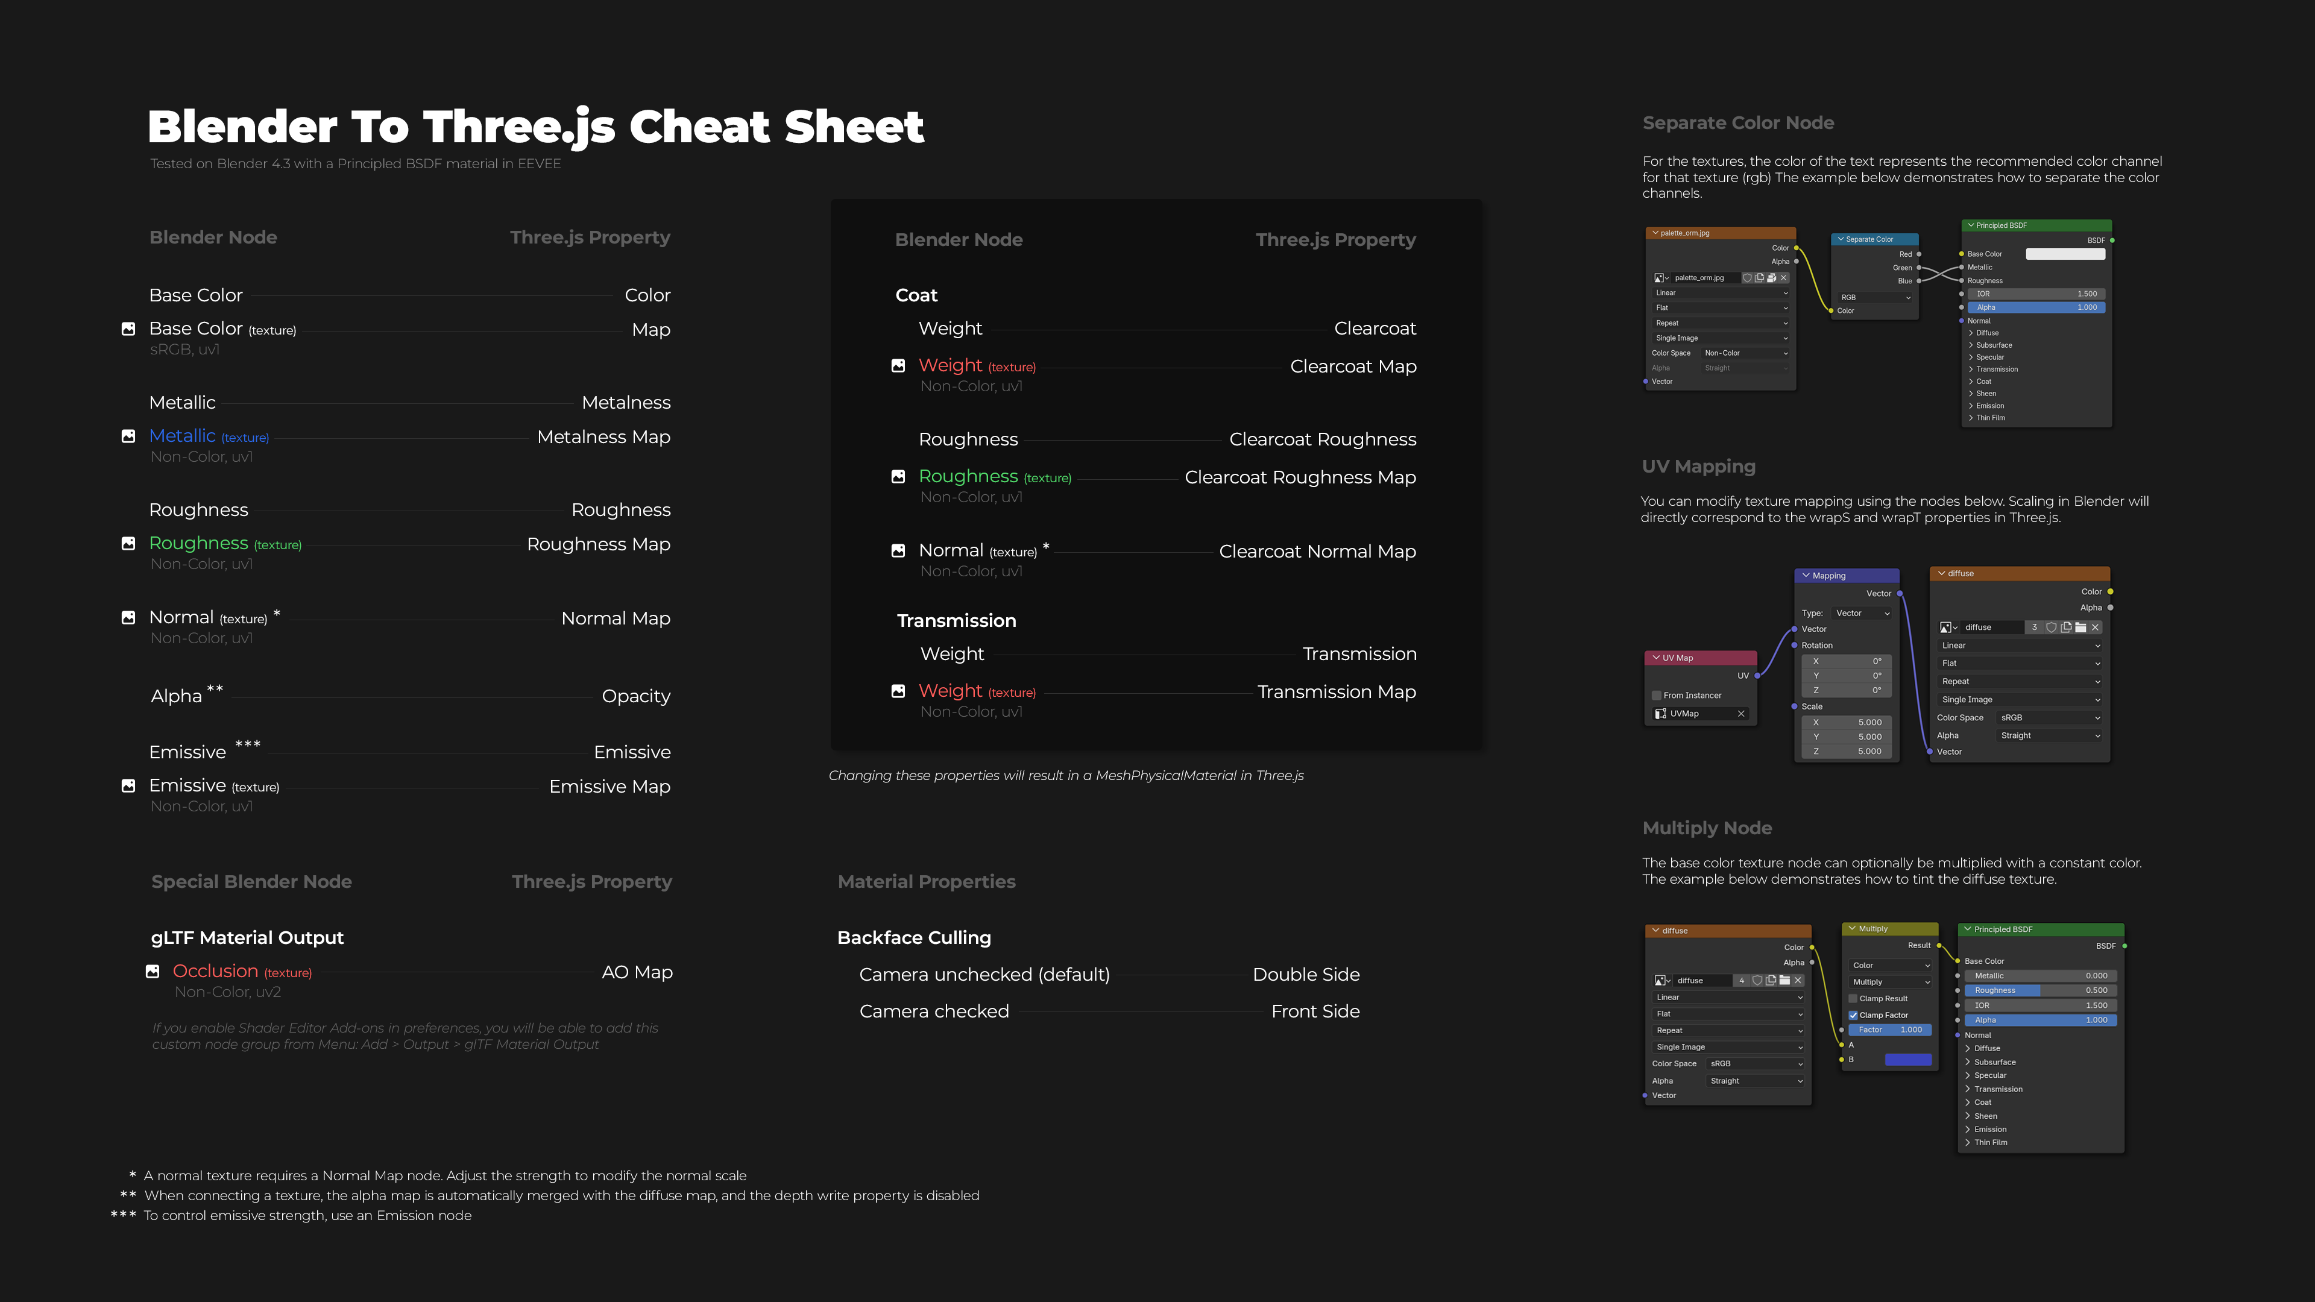The height and width of the screenshot is (1302, 2315).
Task: Open the Non-Color color space dropdown
Action: [1745, 353]
